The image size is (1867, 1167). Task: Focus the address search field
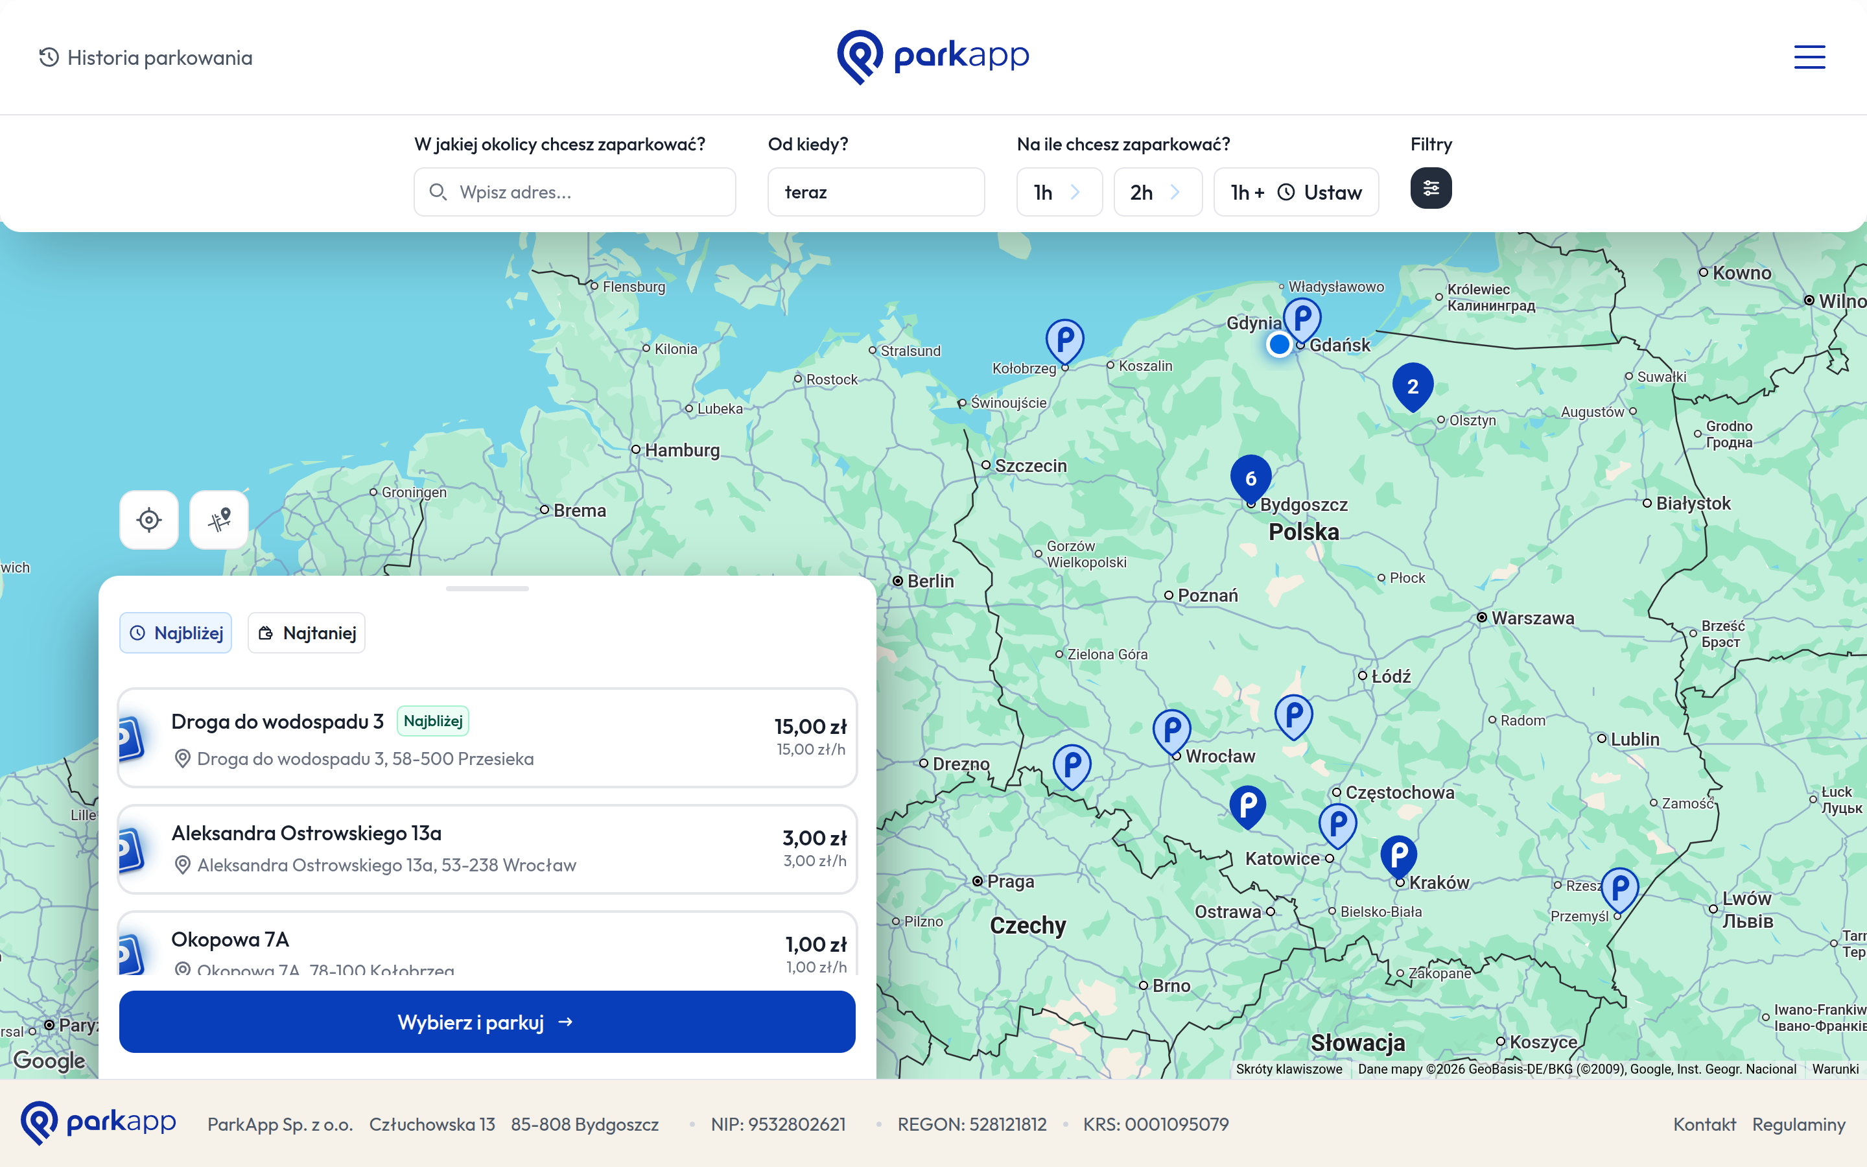coord(575,192)
